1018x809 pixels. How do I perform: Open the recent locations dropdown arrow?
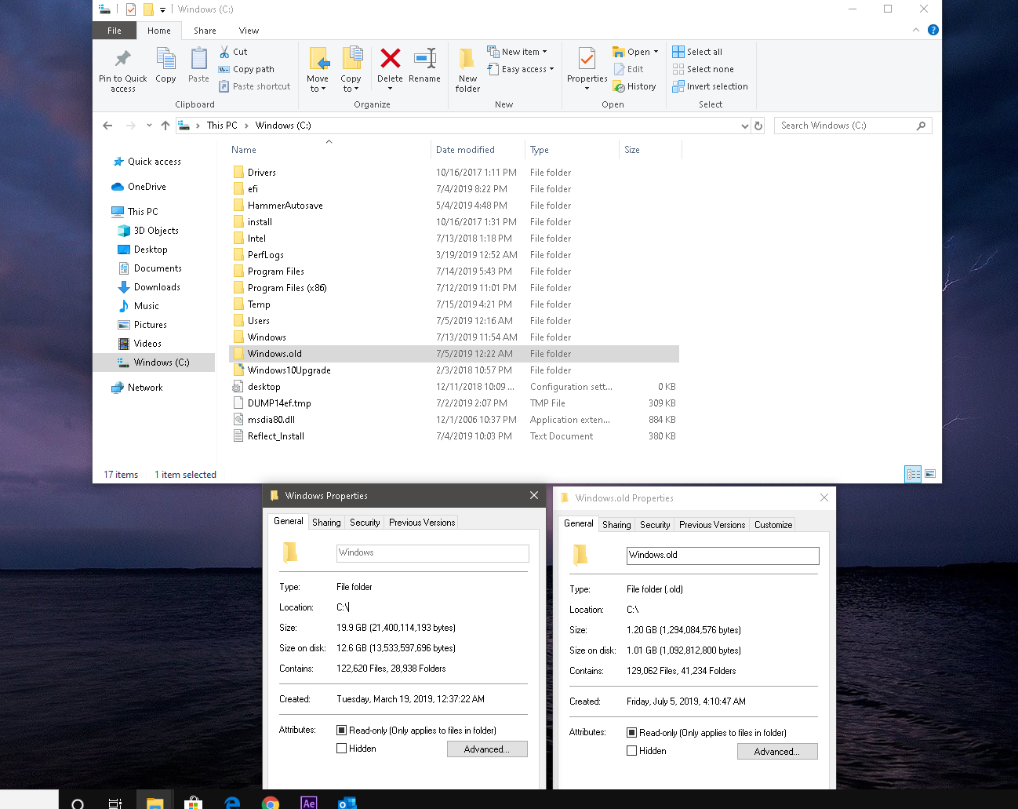[149, 126]
